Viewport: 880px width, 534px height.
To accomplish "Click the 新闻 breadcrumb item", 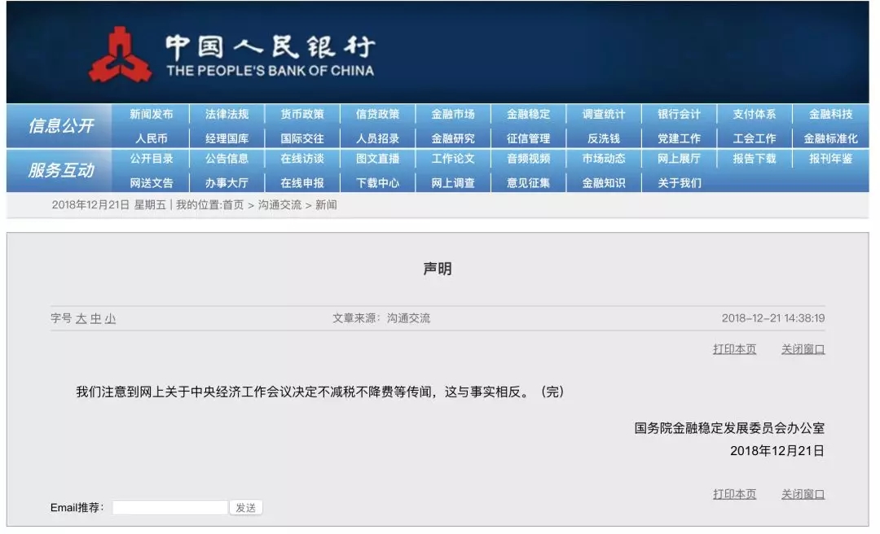I will (326, 205).
